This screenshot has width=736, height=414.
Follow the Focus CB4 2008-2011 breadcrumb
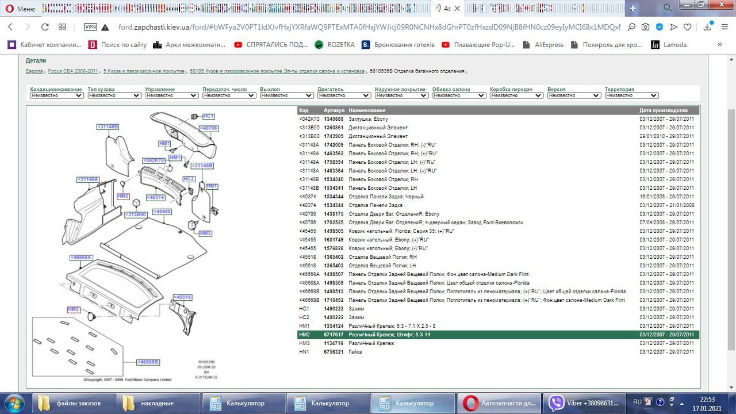tap(73, 71)
